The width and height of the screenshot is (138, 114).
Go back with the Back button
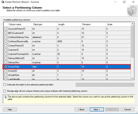pos(81,109)
